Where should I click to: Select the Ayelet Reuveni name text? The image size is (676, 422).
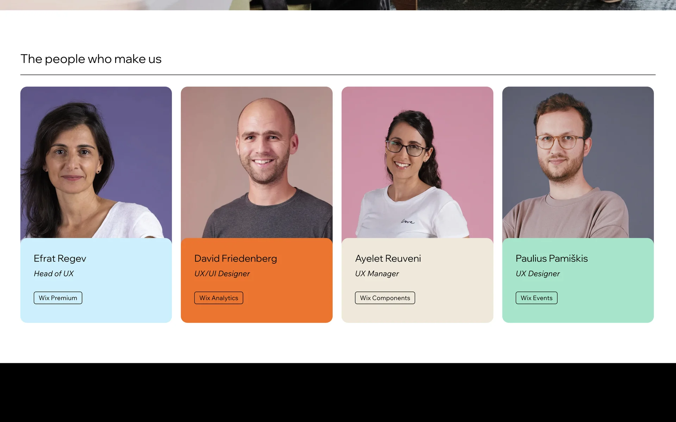pos(388,258)
